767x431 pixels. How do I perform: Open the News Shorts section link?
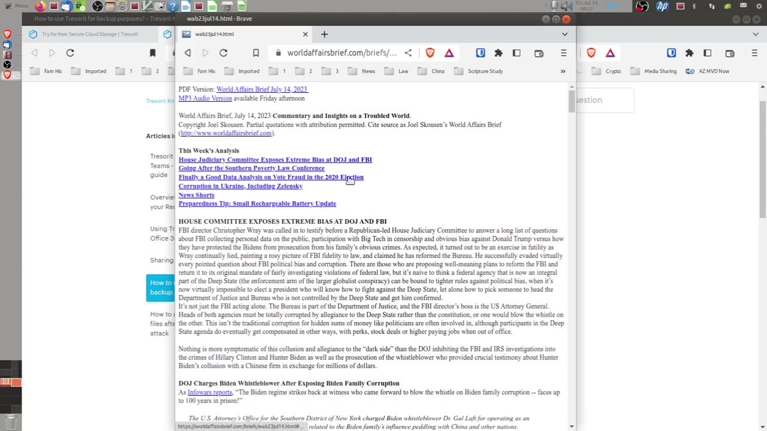point(196,195)
